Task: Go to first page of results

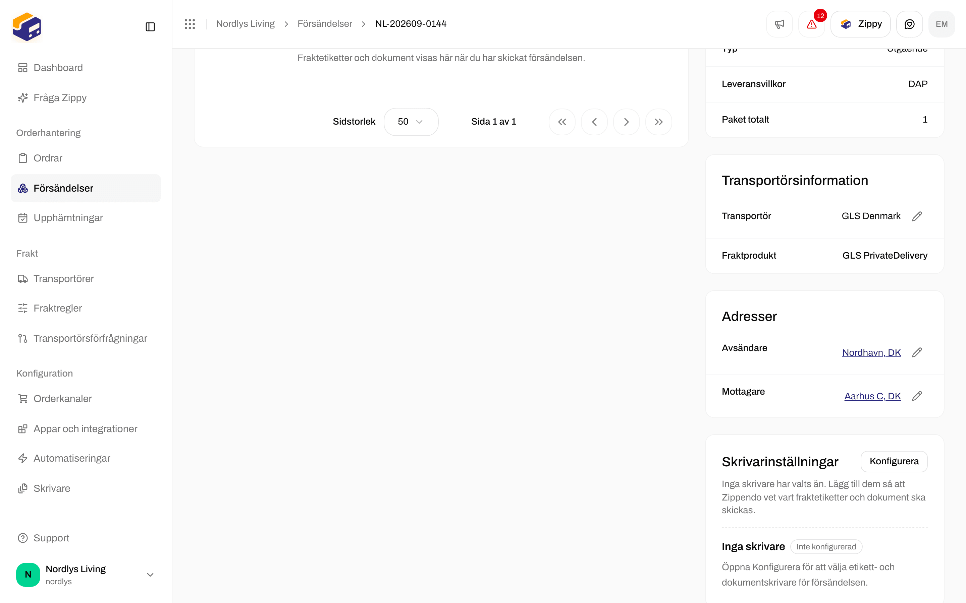Action: (x=562, y=122)
